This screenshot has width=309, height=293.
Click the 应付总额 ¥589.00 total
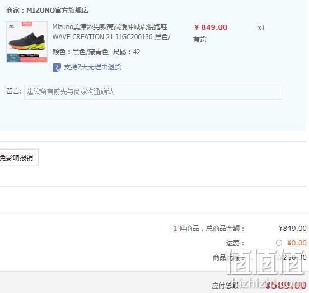pyautogui.click(x=286, y=285)
